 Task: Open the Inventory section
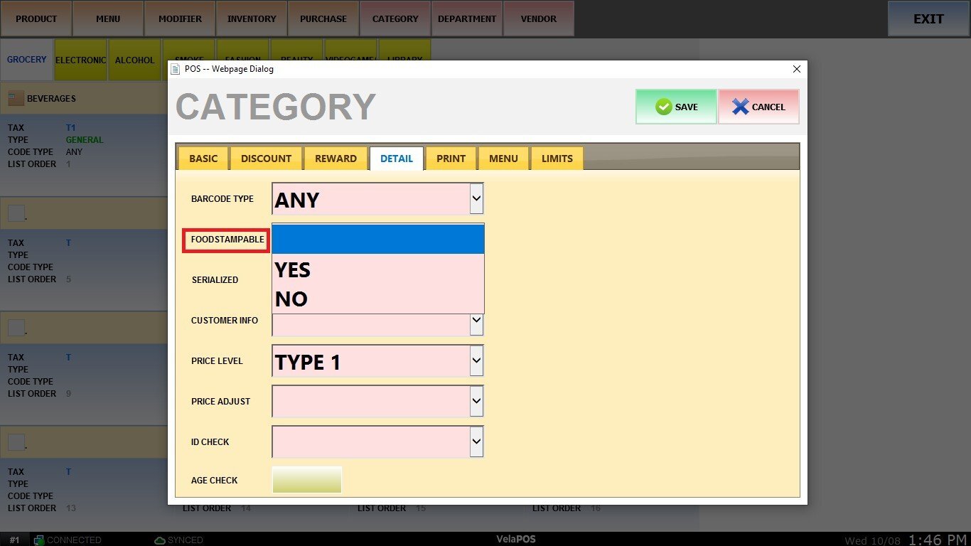tap(252, 18)
